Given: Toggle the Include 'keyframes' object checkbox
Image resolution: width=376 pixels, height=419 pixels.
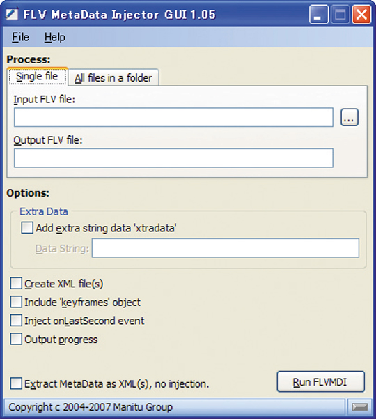Looking at the screenshot, I should (x=16, y=302).
